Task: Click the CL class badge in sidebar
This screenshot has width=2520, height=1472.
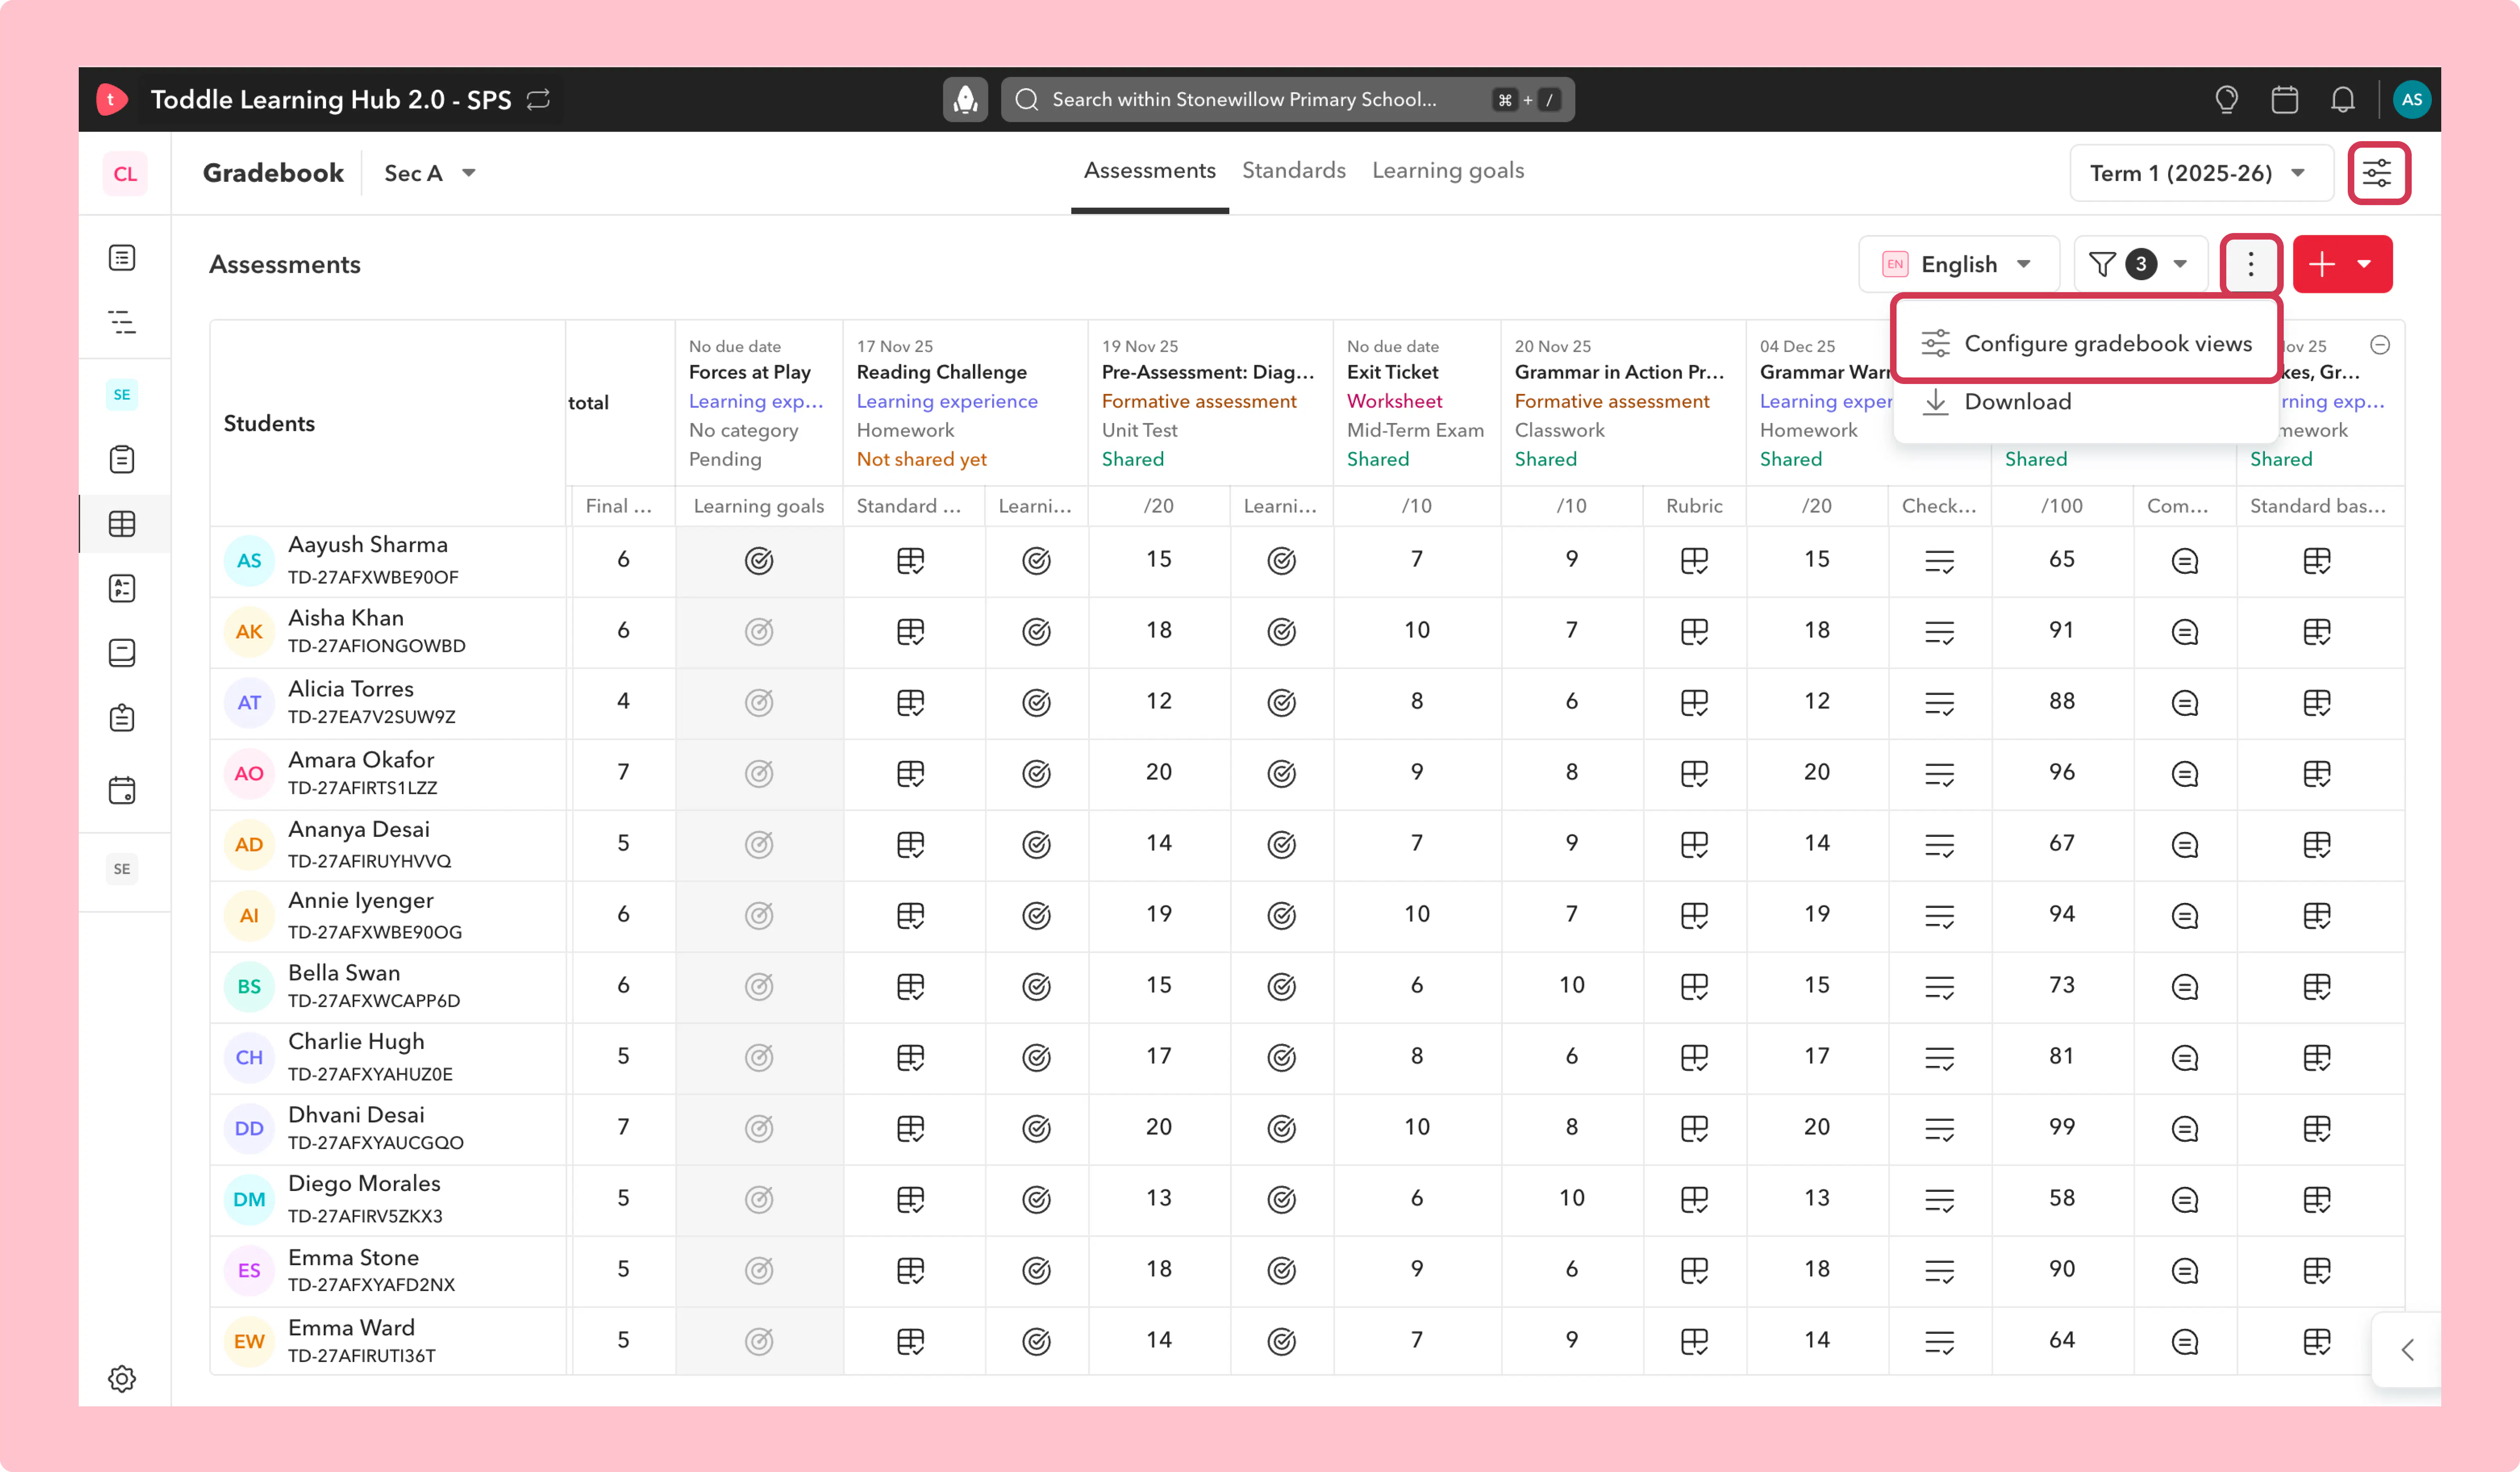Action: coord(125,174)
